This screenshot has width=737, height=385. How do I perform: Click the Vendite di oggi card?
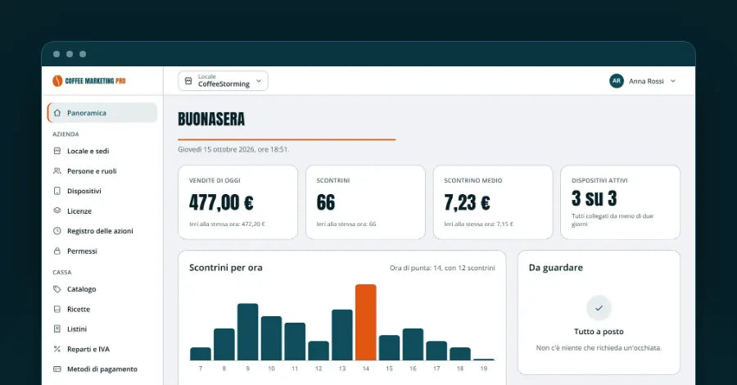tap(237, 202)
